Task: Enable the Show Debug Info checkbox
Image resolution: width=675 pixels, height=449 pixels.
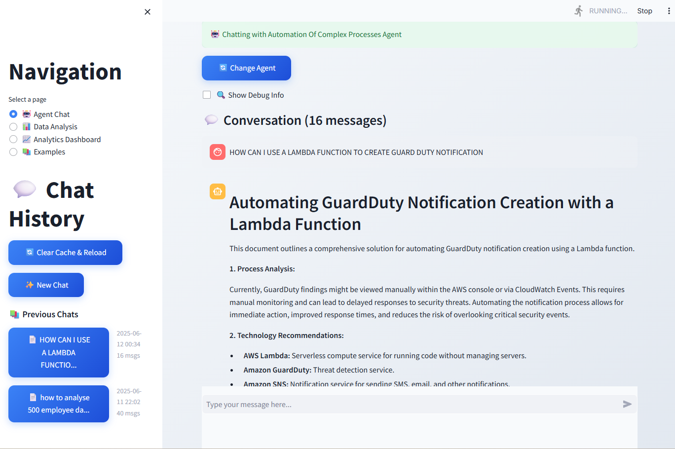Action: 207,95
